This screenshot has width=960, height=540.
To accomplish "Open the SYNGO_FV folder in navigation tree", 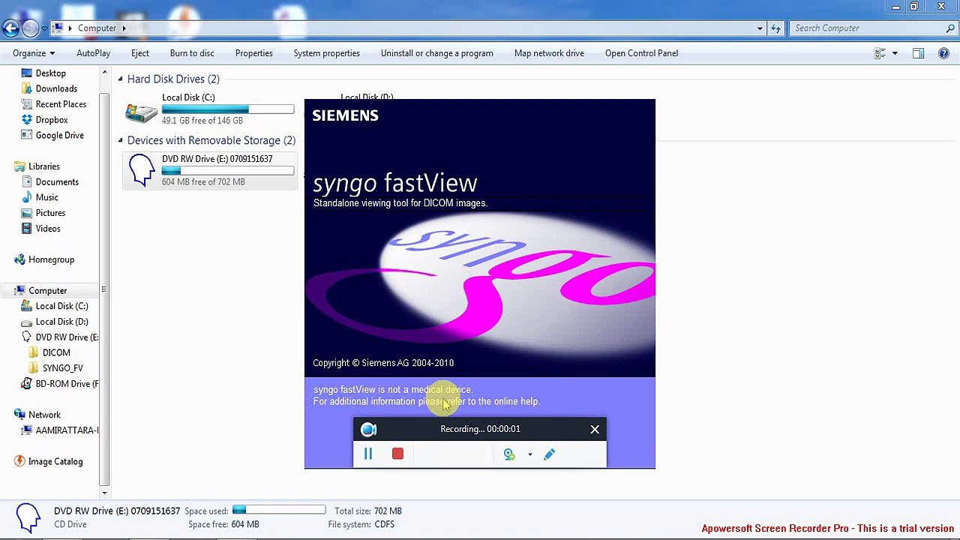I will pos(62,368).
